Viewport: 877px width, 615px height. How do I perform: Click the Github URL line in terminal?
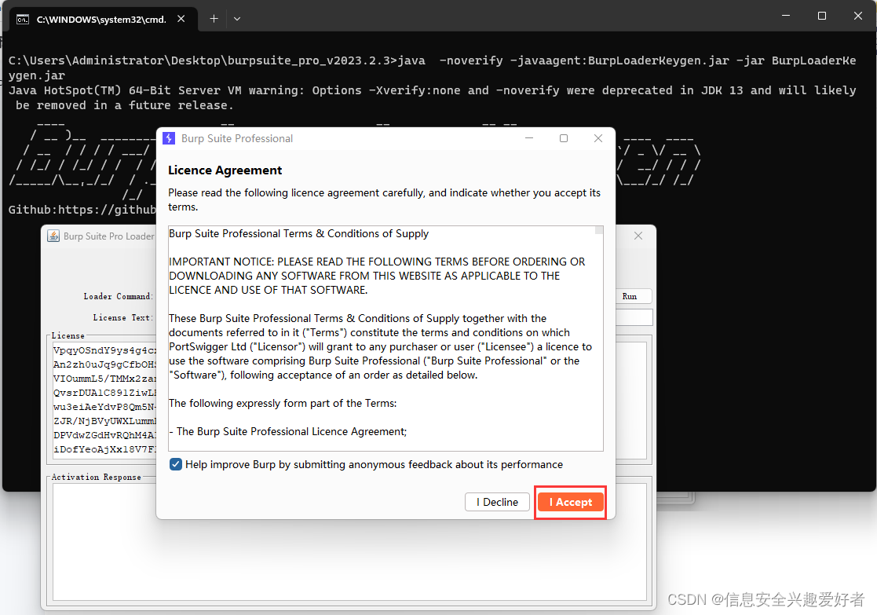point(82,210)
